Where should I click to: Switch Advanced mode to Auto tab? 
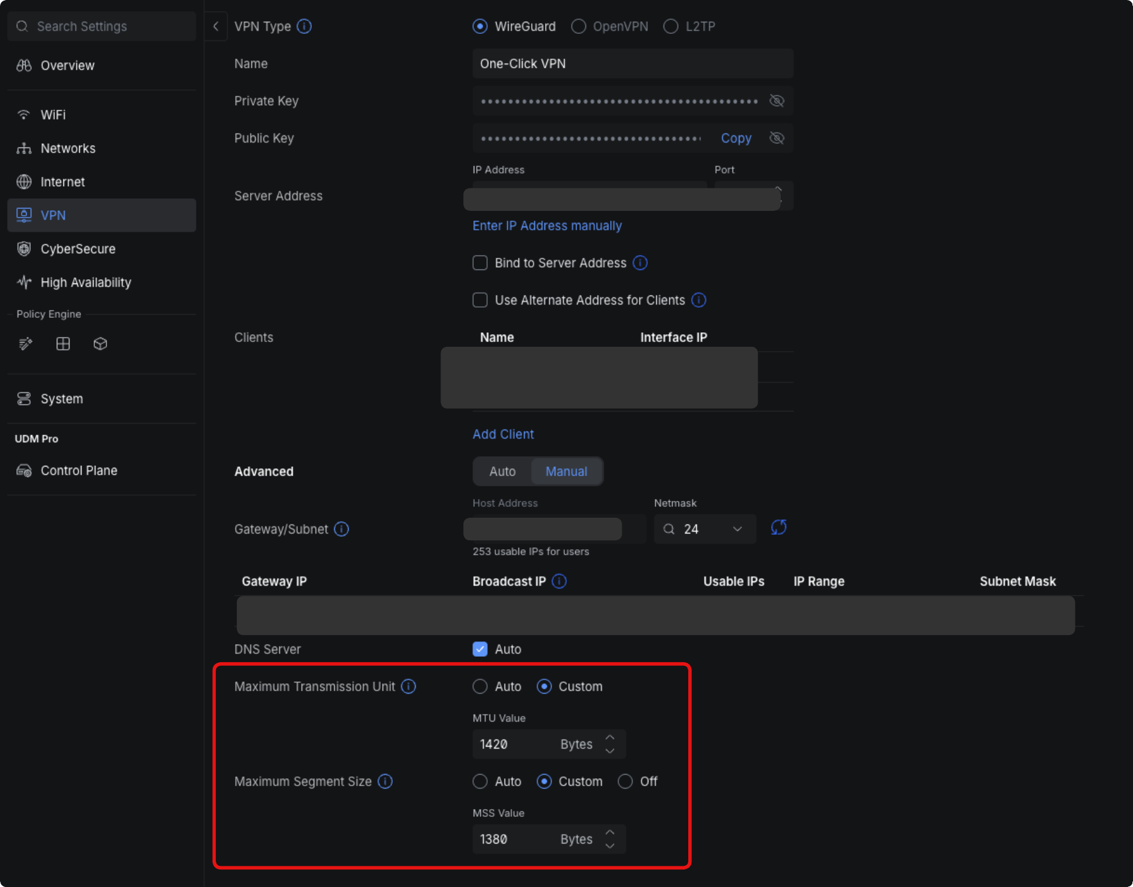point(502,471)
